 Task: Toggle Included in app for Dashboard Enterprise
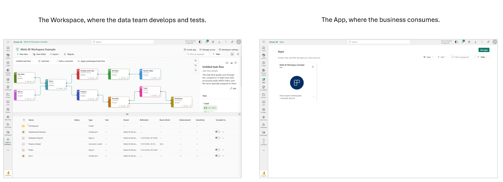[x=218, y=132]
